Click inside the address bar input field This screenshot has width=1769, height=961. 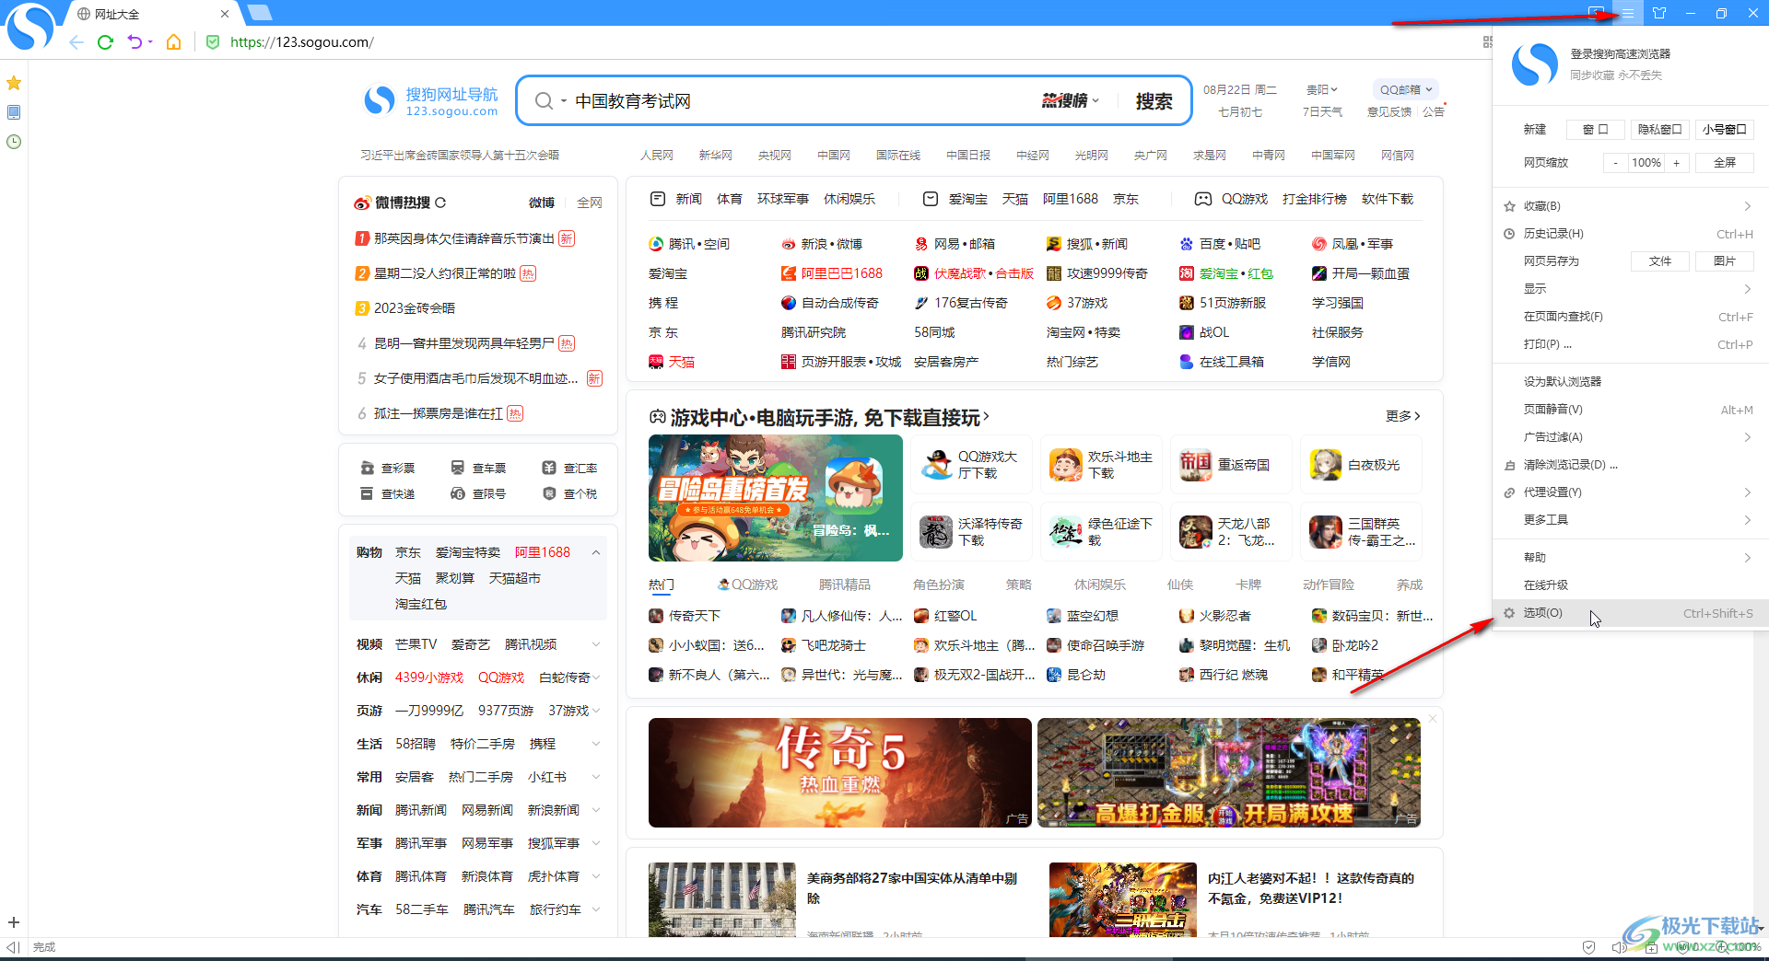[x=461, y=42]
